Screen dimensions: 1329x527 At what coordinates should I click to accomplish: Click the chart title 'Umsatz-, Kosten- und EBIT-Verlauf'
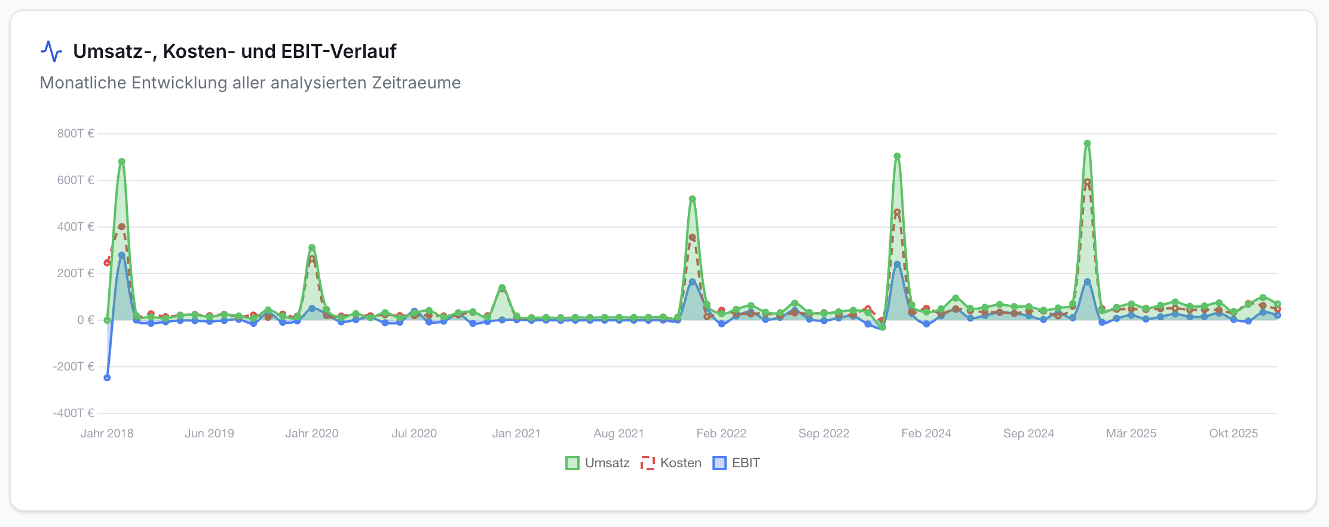click(235, 51)
